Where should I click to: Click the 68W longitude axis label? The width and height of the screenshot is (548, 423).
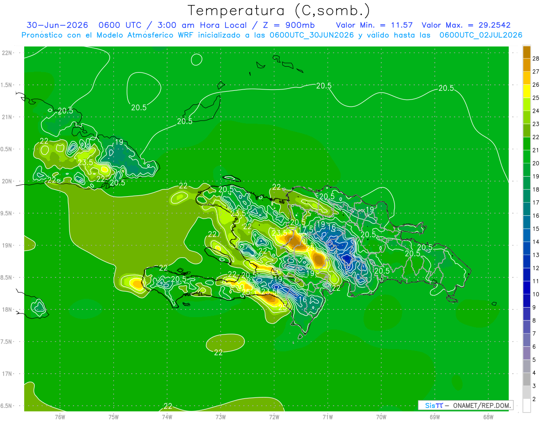(488, 417)
